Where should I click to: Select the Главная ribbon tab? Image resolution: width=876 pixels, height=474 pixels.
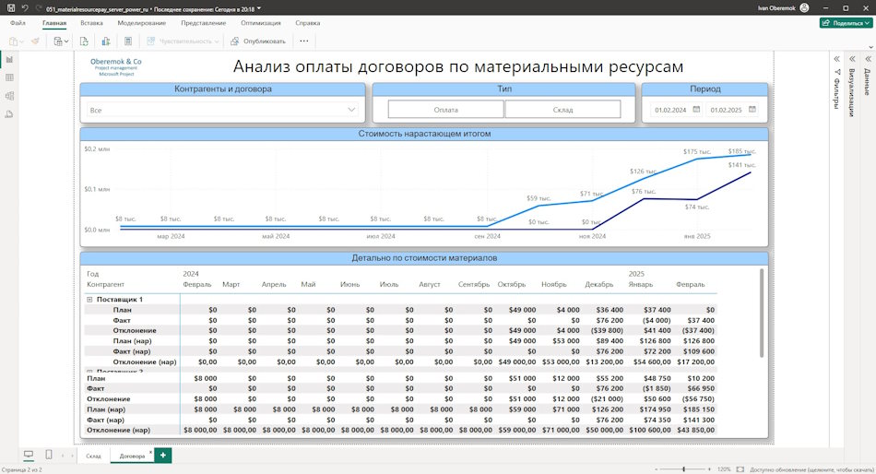(54, 23)
